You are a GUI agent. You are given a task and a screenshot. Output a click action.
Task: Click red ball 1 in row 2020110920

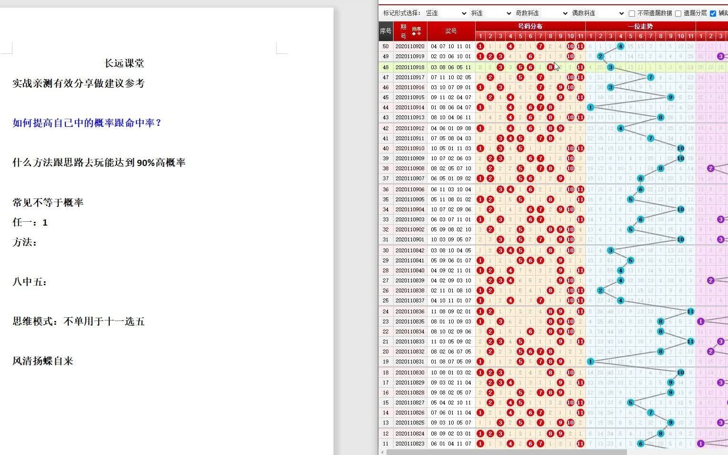click(x=480, y=46)
